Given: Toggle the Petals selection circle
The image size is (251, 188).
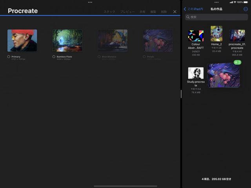Looking at the screenshot, I should coord(144,56).
